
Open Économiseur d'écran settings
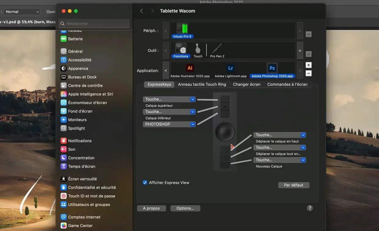(84, 103)
